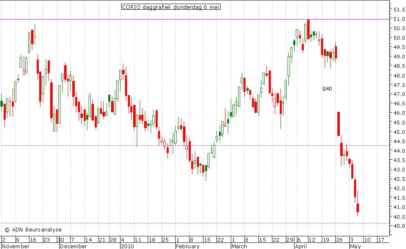
Task: Click the date label '16' in November
Action: [33, 240]
